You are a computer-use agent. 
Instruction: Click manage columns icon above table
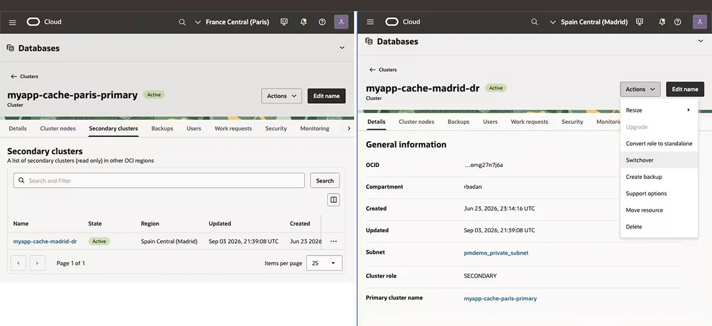click(333, 200)
